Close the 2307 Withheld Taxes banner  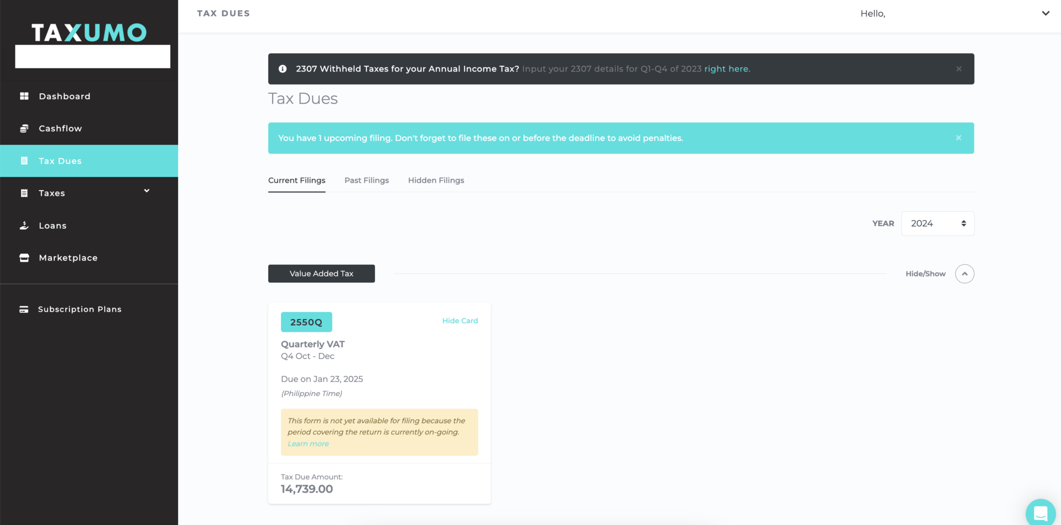coord(958,68)
